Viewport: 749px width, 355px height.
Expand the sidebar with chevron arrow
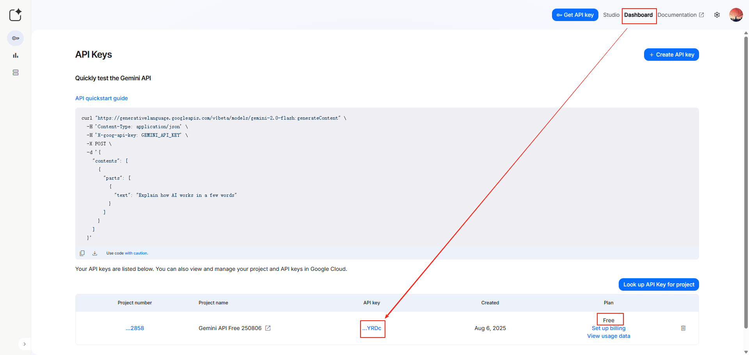(x=25, y=344)
